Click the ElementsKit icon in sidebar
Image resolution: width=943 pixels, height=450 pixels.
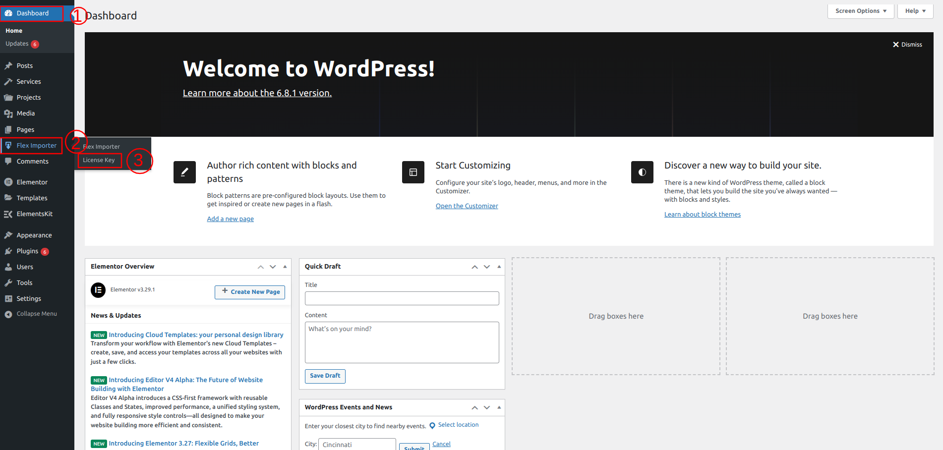pos(8,214)
